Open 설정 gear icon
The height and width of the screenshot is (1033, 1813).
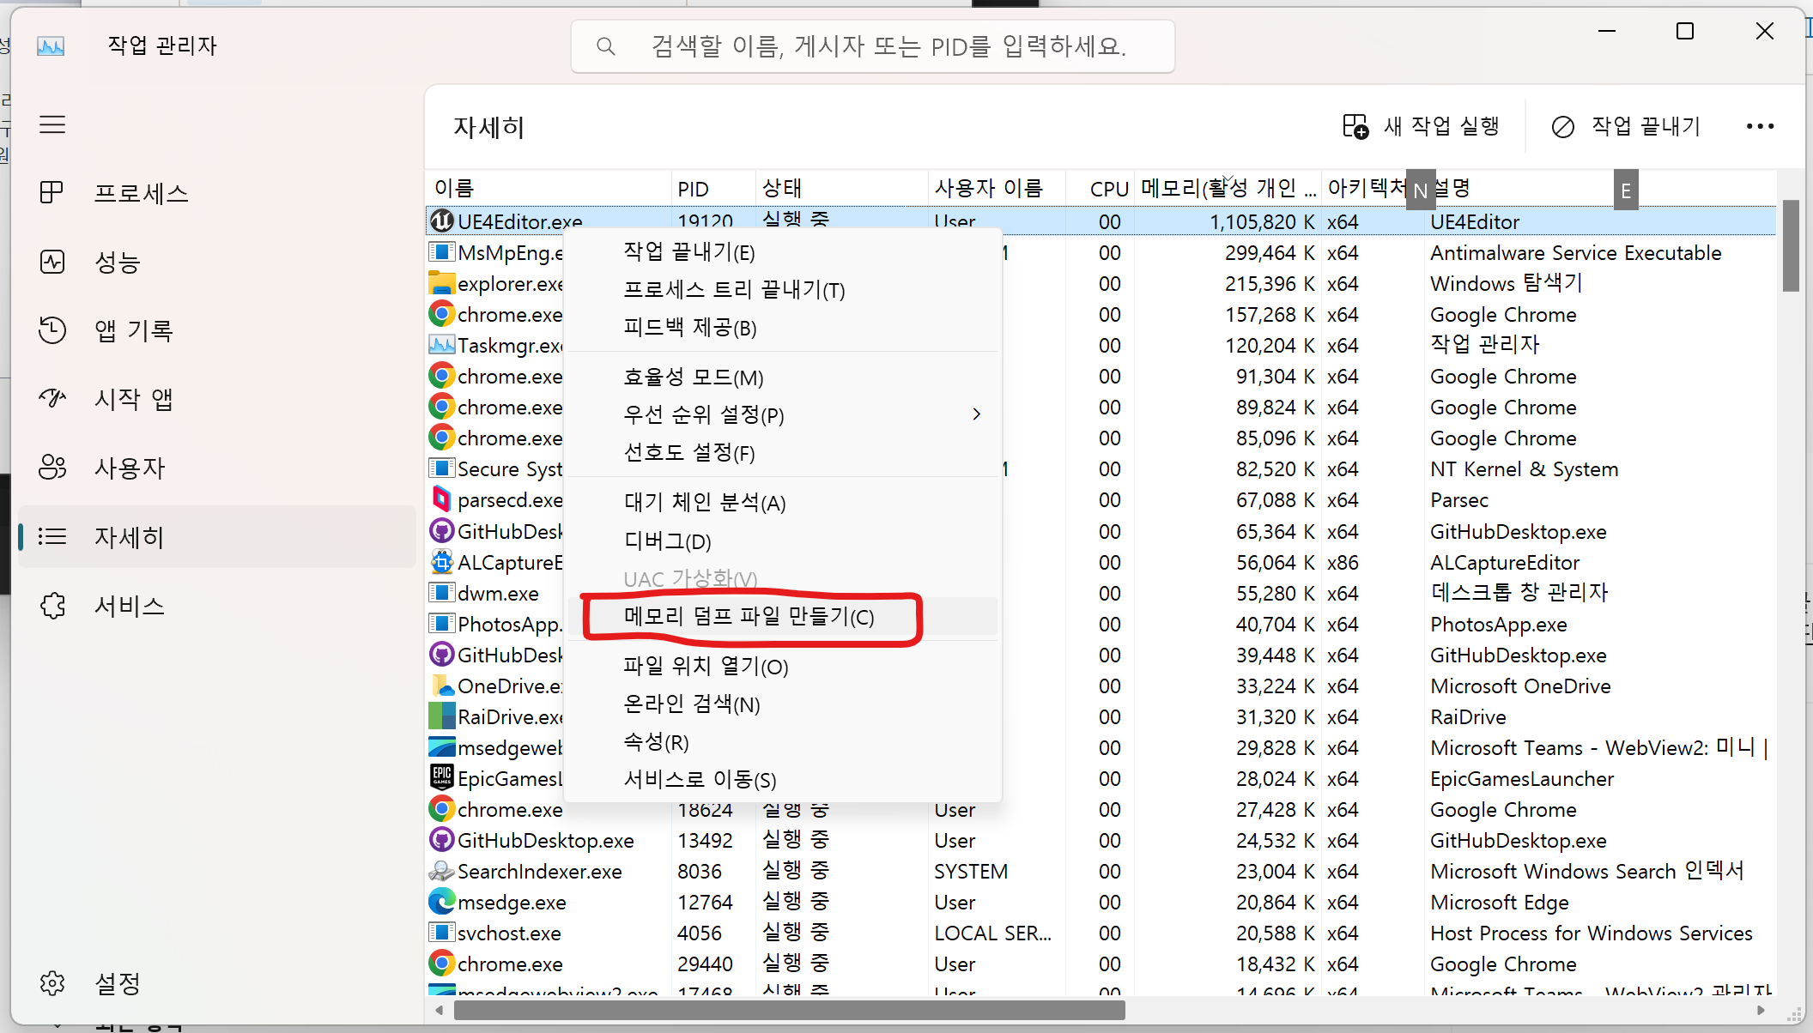[52, 983]
